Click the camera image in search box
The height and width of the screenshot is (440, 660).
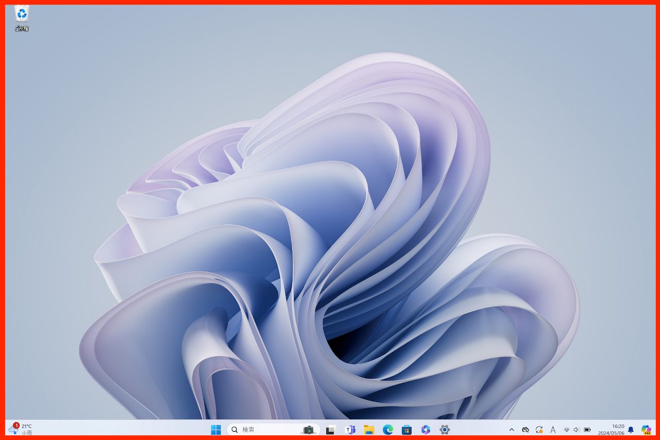pos(308,429)
